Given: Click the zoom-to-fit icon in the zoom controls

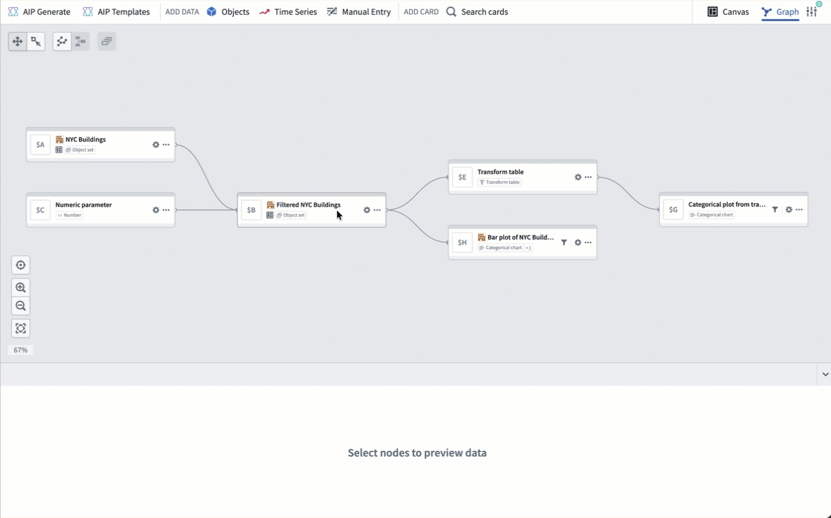Looking at the screenshot, I should 20,328.
